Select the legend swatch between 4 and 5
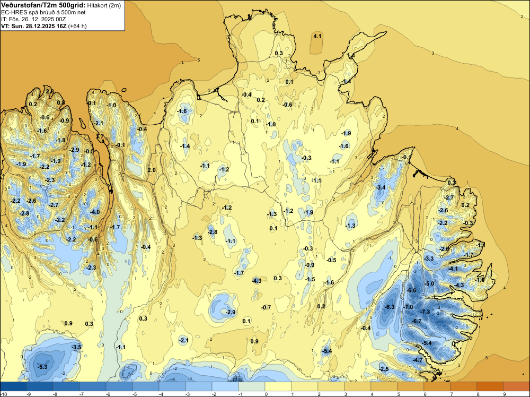Image resolution: width=530 pixels, height=397 pixels. [x=384, y=386]
